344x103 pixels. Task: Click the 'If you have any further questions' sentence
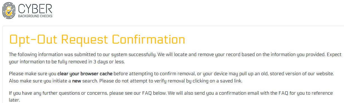pos(88,93)
